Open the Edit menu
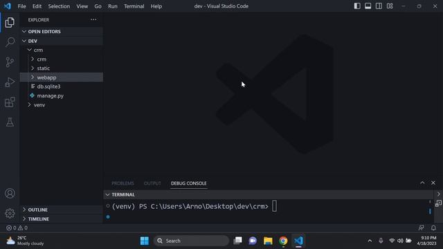 [37, 6]
